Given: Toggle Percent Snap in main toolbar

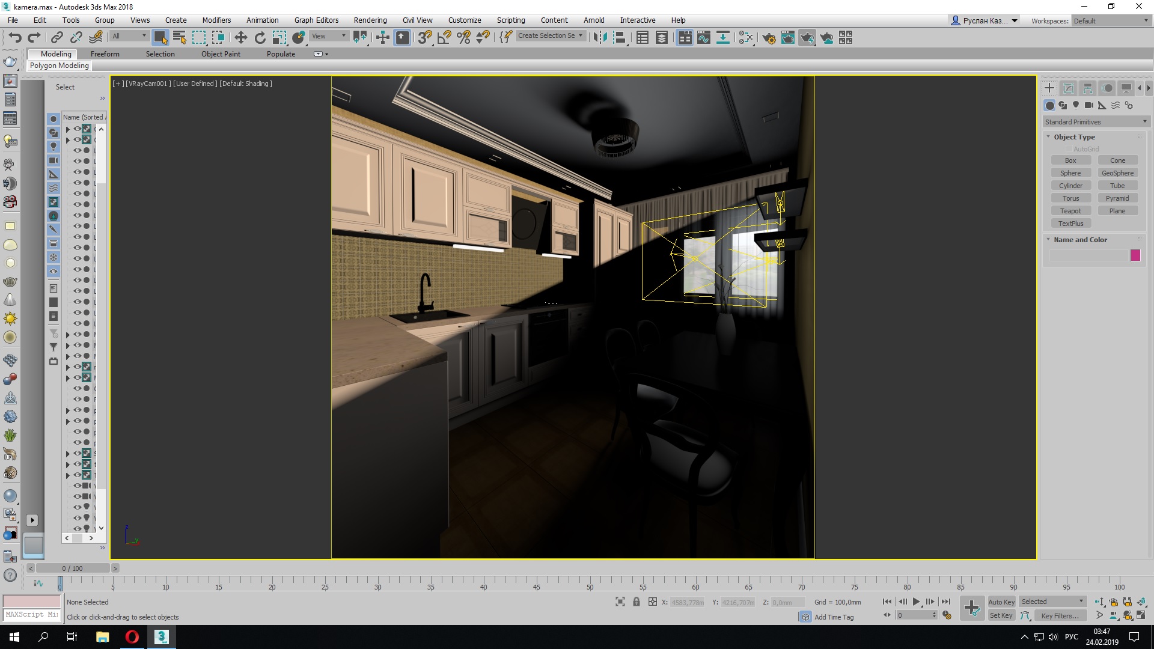Looking at the screenshot, I should click(x=463, y=38).
